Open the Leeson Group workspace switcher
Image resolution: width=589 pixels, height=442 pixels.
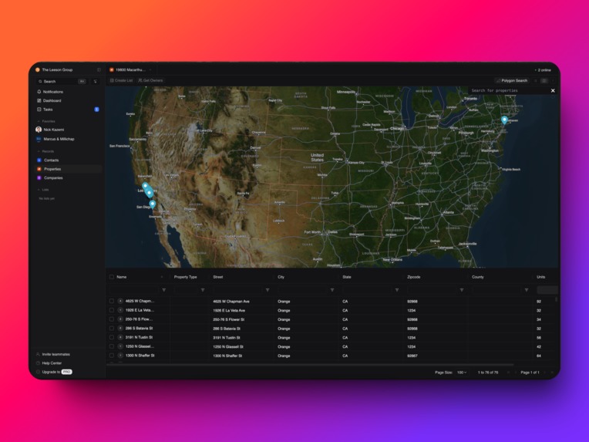tap(54, 70)
